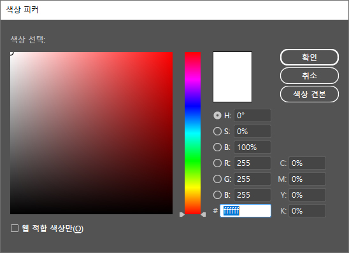
Task: Enable 웹 적합 색상만 checkbox
Action: (x=15, y=228)
